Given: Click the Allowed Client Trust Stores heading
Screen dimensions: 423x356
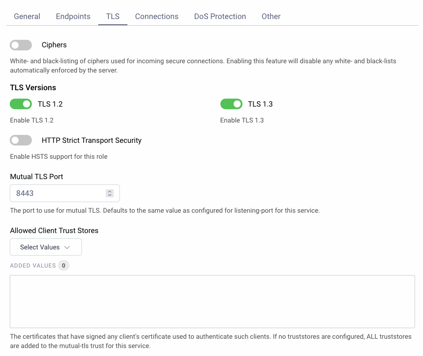Looking at the screenshot, I should (54, 230).
